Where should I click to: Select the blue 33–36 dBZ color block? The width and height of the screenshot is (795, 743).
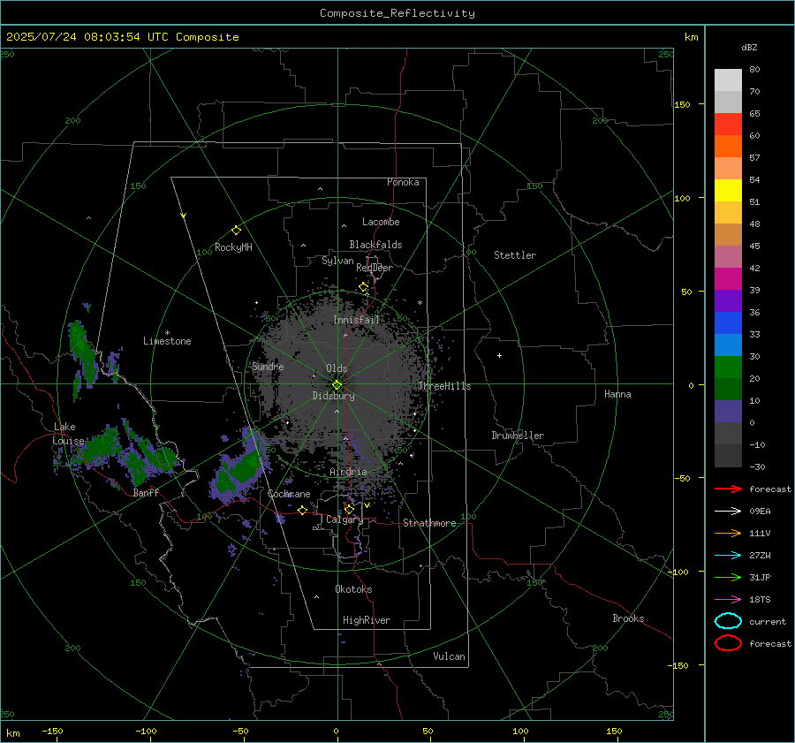pos(728,323)
